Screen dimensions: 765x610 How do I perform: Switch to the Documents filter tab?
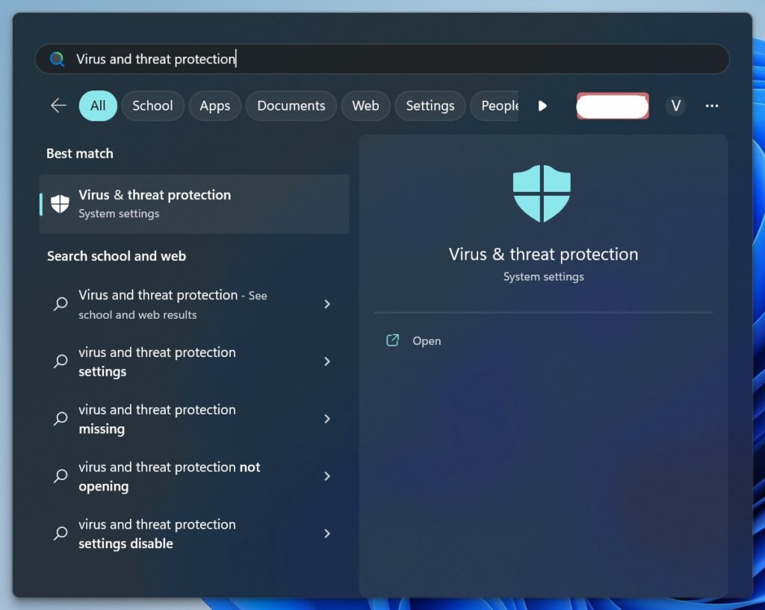click(291, 106)
